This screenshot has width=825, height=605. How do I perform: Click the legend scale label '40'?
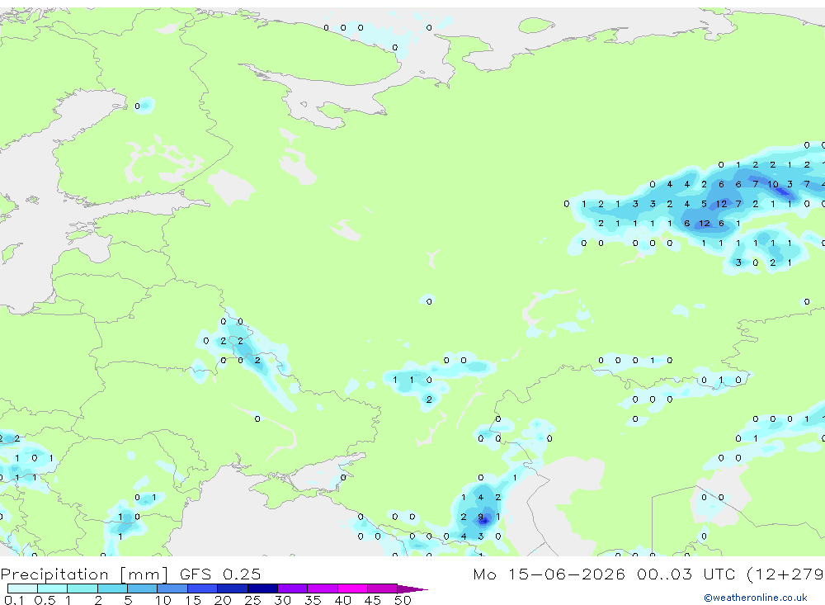coord(342,600)
